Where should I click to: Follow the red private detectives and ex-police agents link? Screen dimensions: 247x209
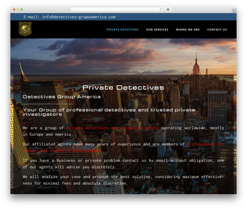click(x=112, y=128)
